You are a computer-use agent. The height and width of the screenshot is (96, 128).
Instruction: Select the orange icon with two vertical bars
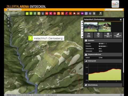(62, 14)
